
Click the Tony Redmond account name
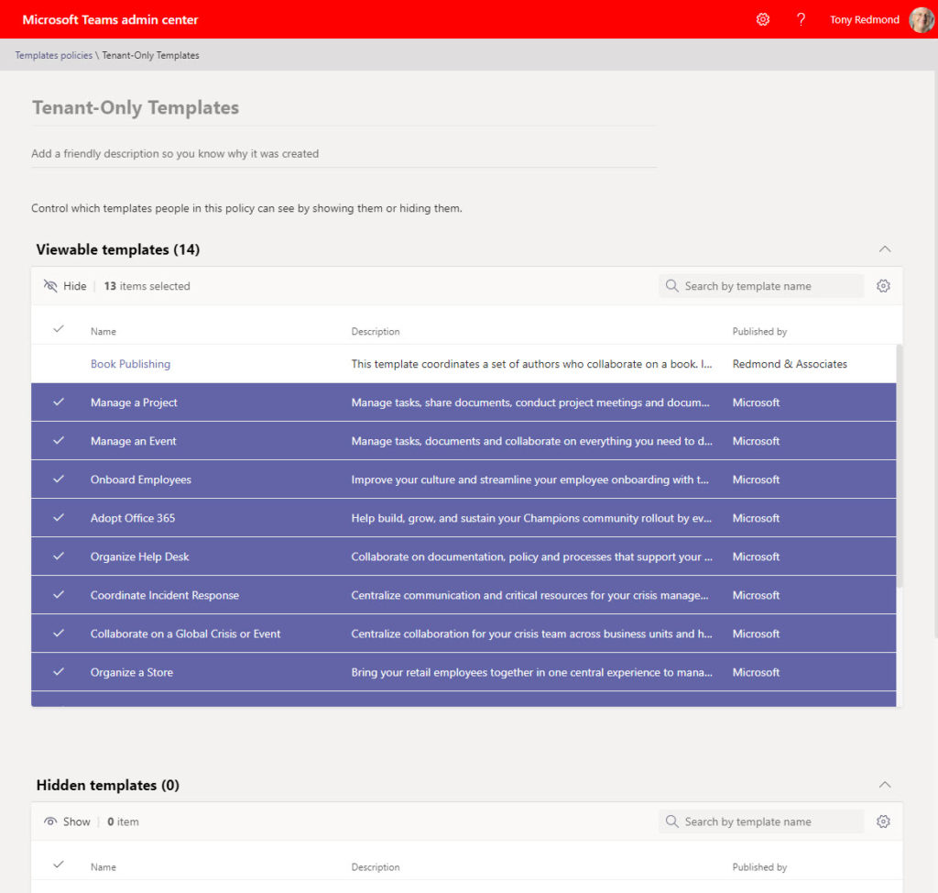click(865, 20)
